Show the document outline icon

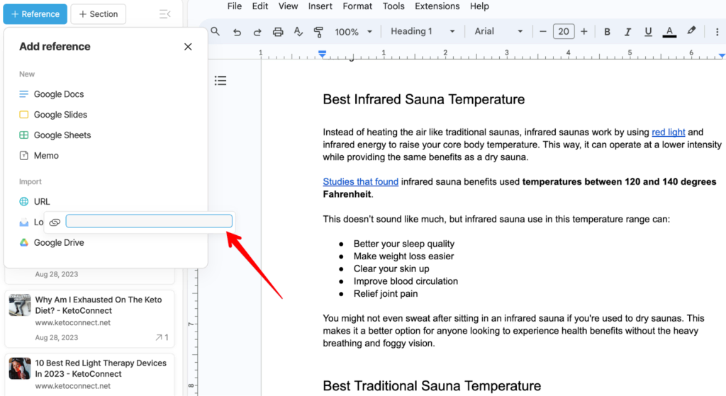point(220,81)
